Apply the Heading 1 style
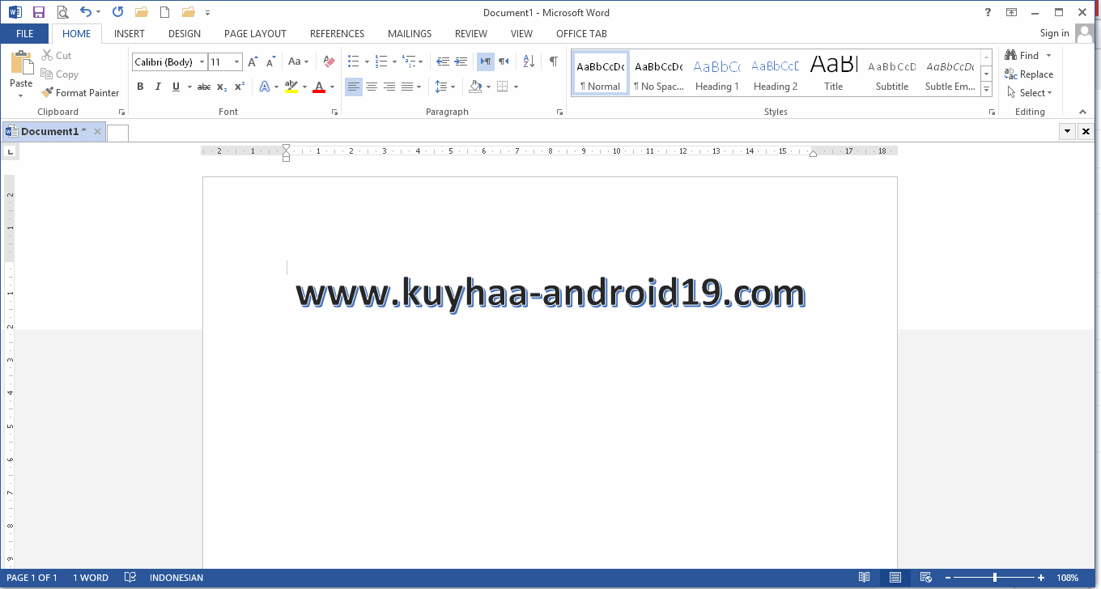 [x=717, y=74]
